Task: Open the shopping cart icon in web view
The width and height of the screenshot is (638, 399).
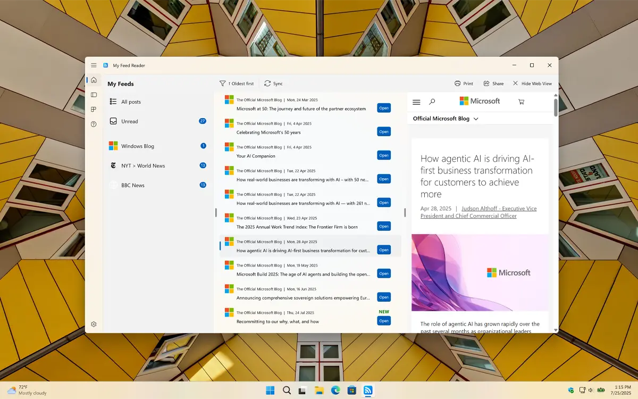Action: pos(521,102)
